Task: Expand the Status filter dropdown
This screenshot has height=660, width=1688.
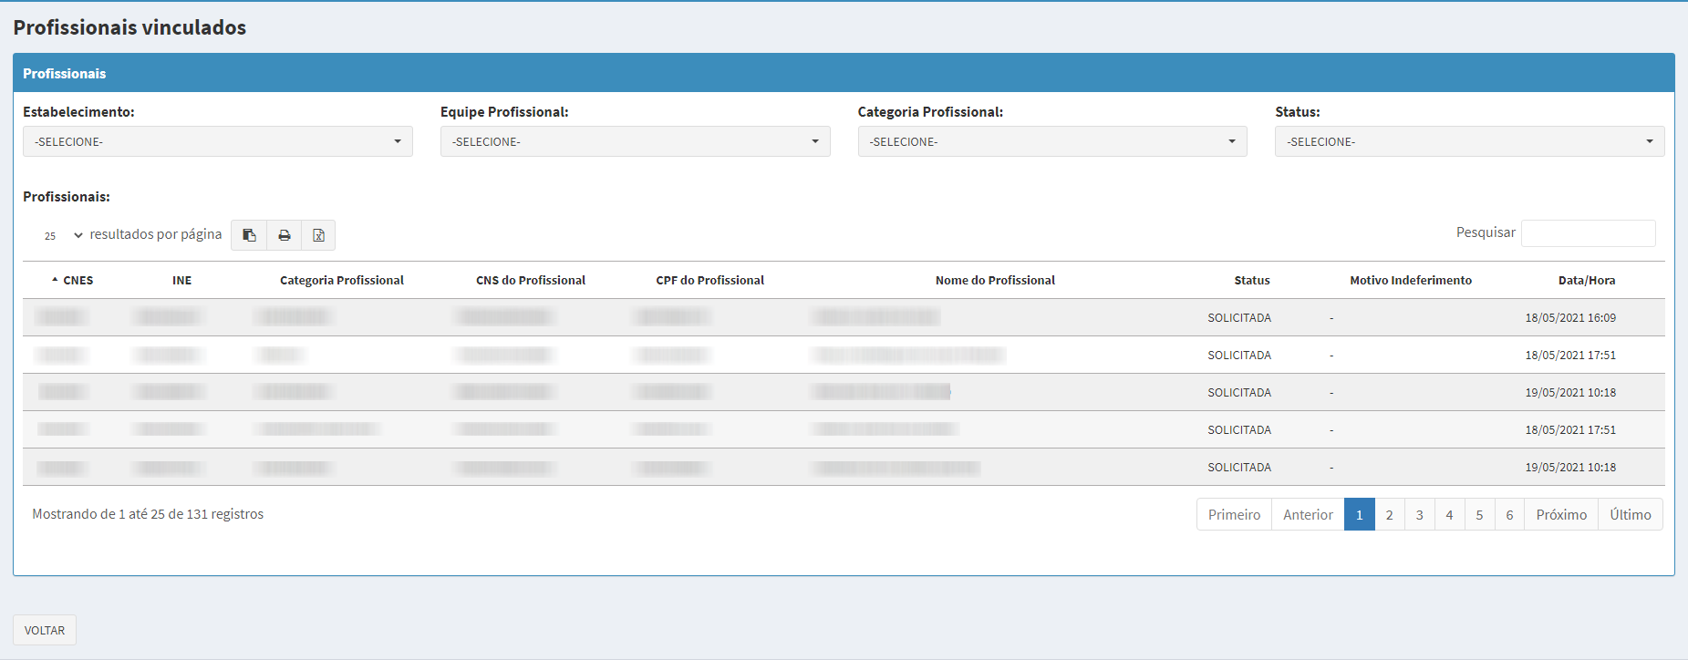Action: (1469, 141)
